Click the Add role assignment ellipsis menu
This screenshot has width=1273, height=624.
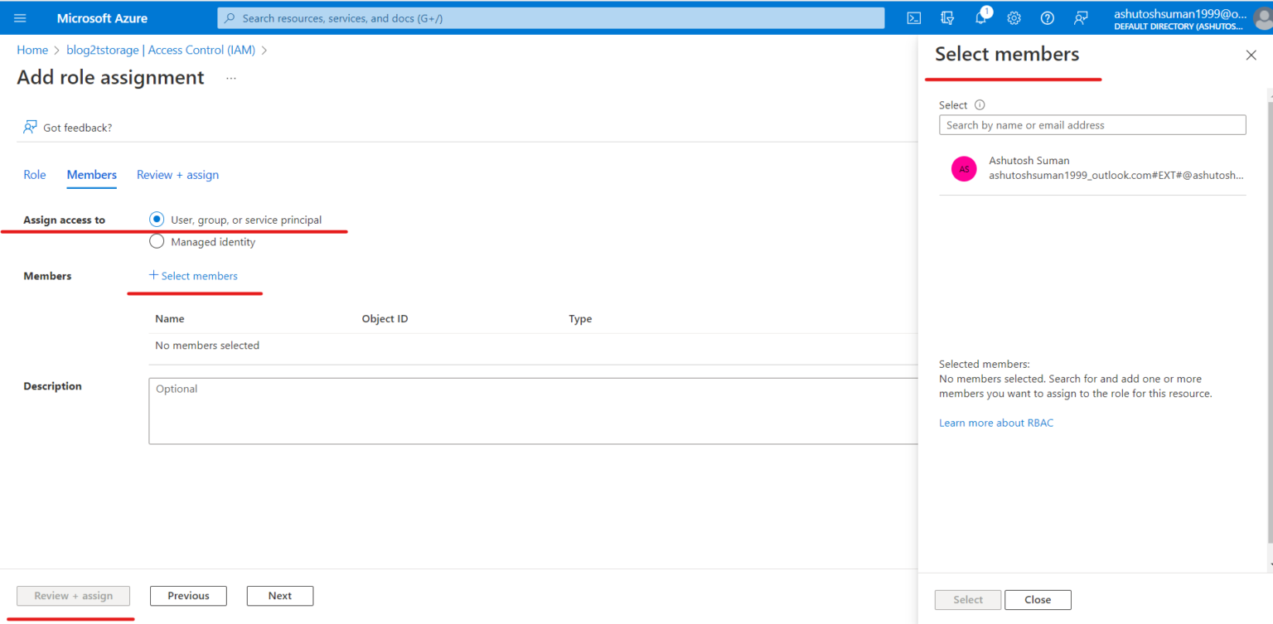click(230, 77)
